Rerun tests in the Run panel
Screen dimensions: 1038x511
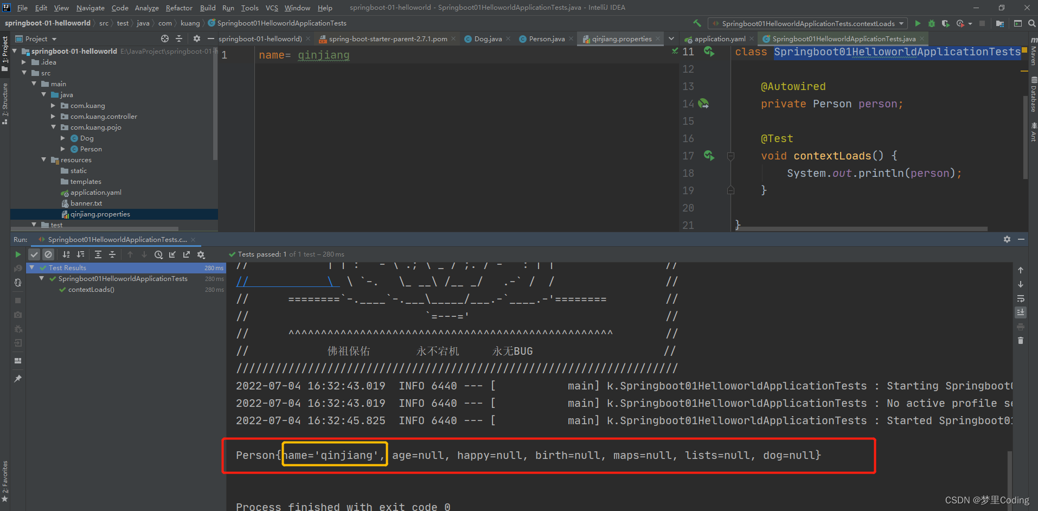point(18,254)
